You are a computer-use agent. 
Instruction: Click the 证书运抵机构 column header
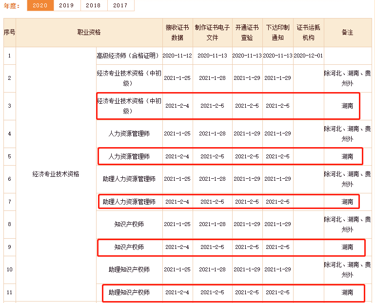(308, 33)
